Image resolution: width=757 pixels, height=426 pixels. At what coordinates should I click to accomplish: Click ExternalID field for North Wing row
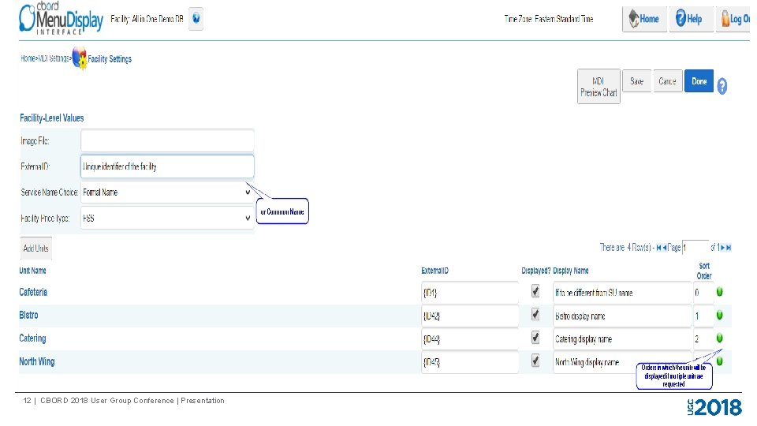click(470, 362)
